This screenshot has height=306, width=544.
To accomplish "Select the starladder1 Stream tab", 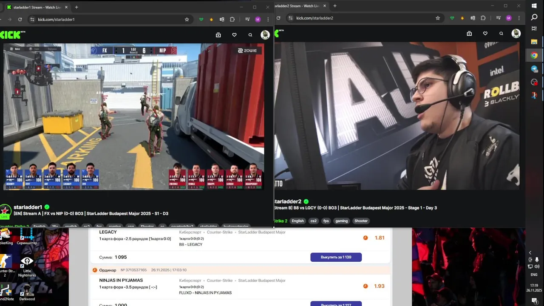I will click(37, 7).
